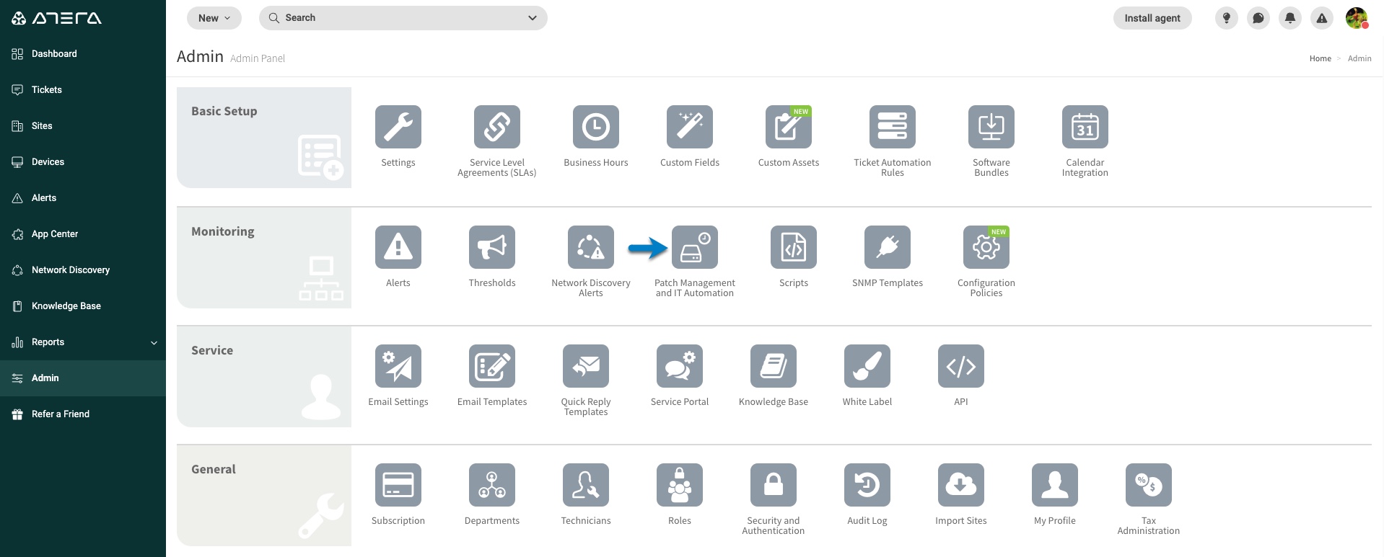Click the Home breadcrumb link
1384x557 pixels.
1321,58
